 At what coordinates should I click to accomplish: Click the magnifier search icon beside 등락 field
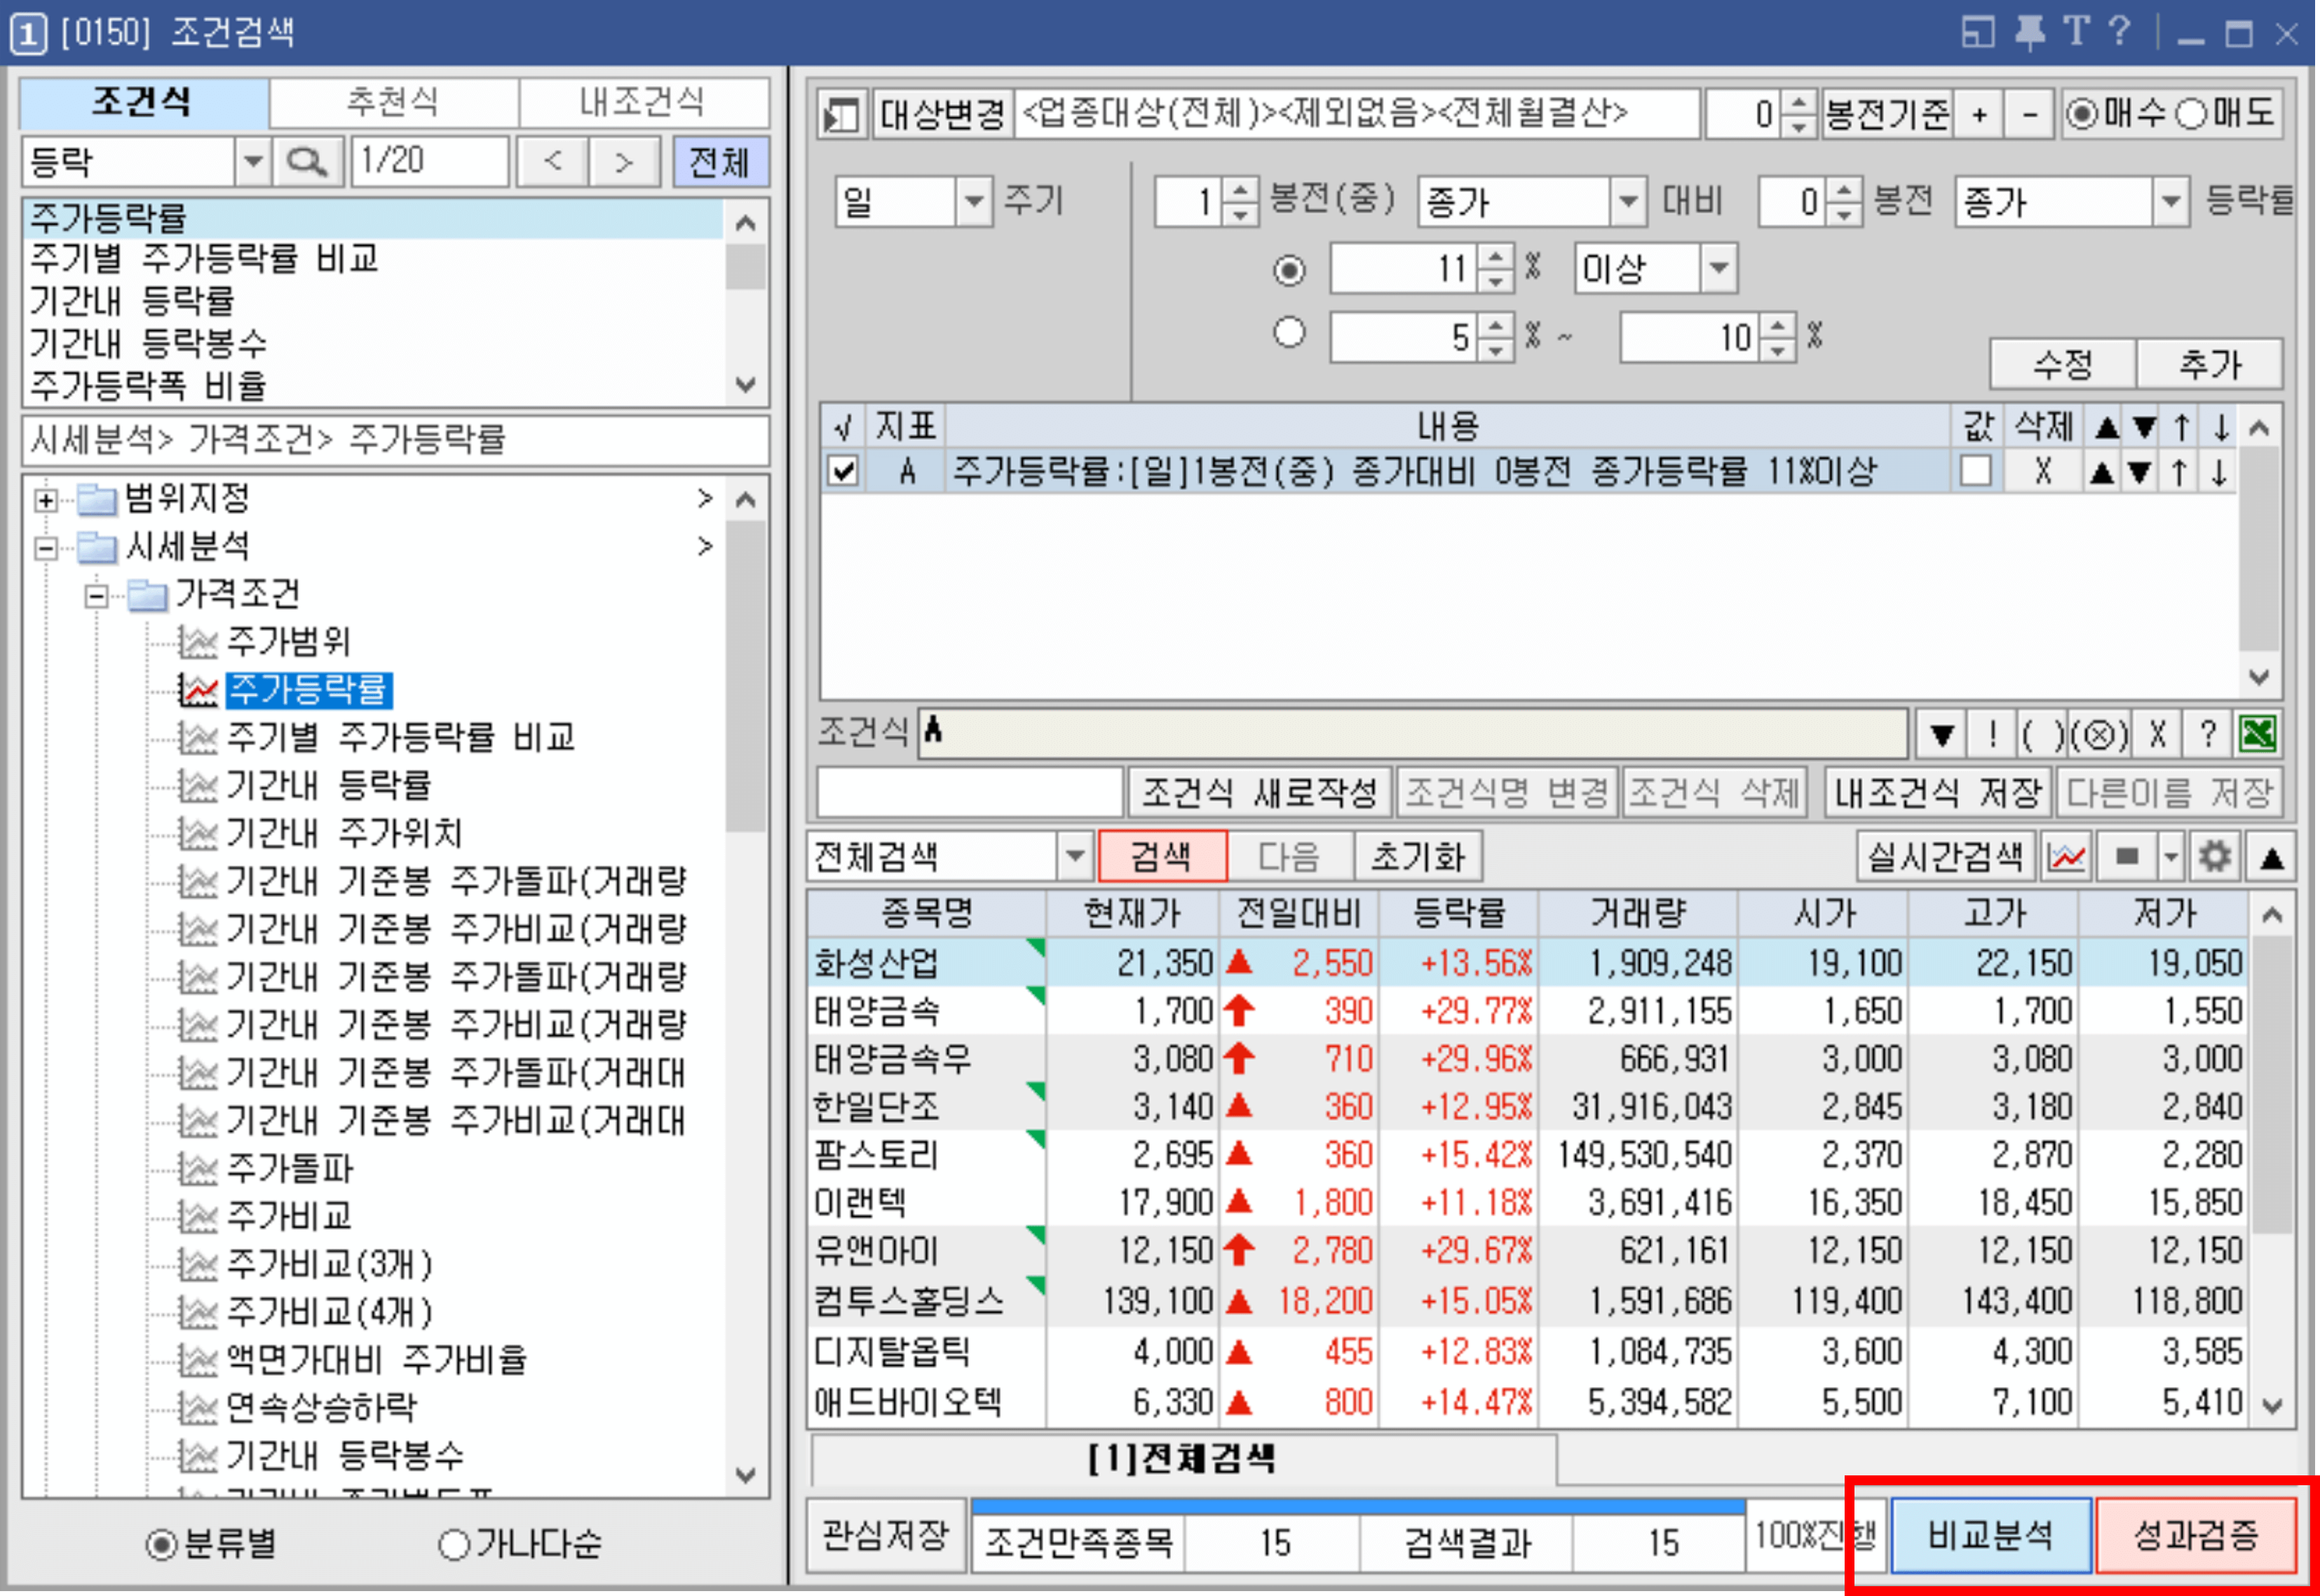point(307,161)
